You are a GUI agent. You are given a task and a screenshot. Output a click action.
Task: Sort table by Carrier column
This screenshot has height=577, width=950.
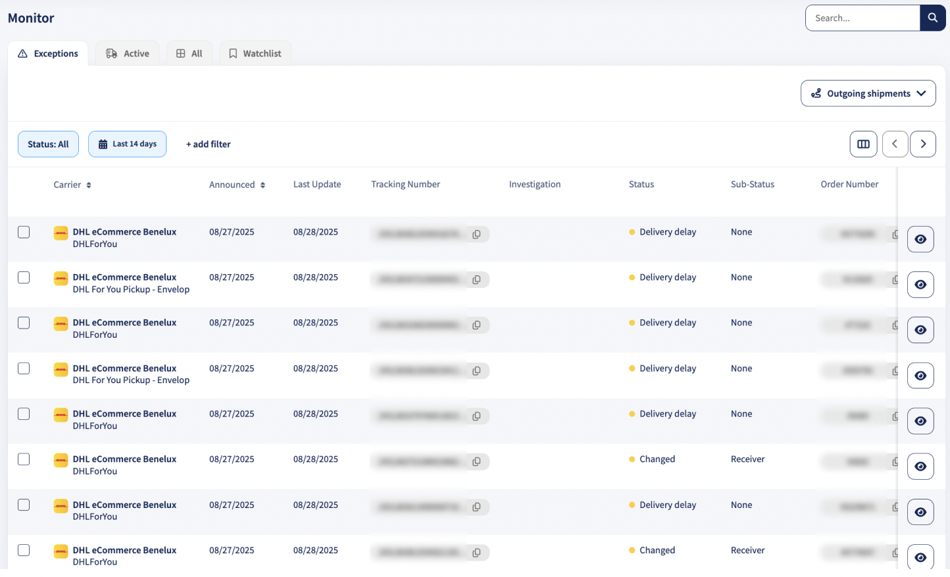(x=72, y=185)
